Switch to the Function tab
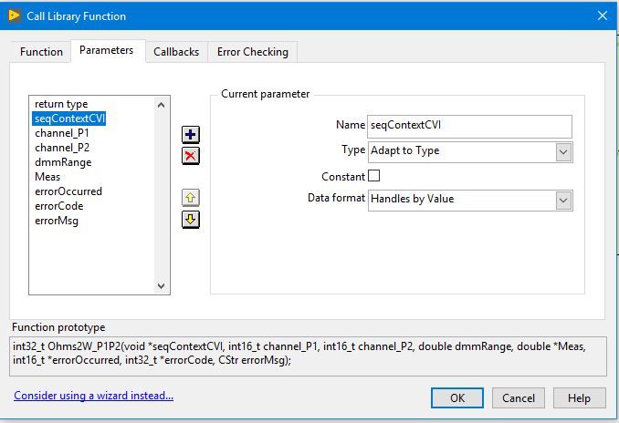This screenshot has width=619, height=423. coord(42,52)
